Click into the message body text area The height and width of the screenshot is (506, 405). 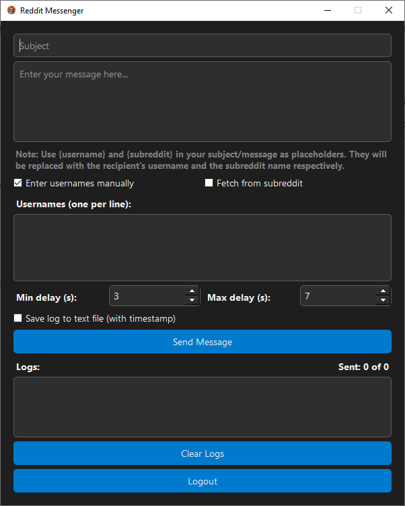point(202,102)
